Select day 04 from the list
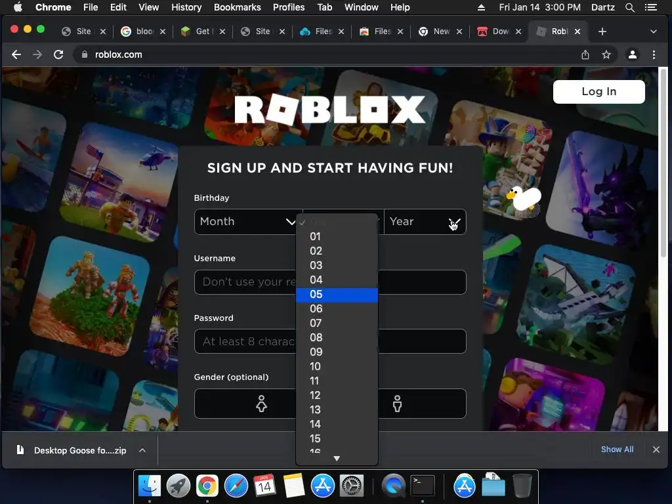 pos(337,280)
